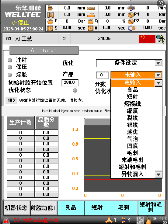The width and height of the screenshot is (168, 224).
Task: Select 异物混入 from the dropdown list
Action: tap(133, 174)
